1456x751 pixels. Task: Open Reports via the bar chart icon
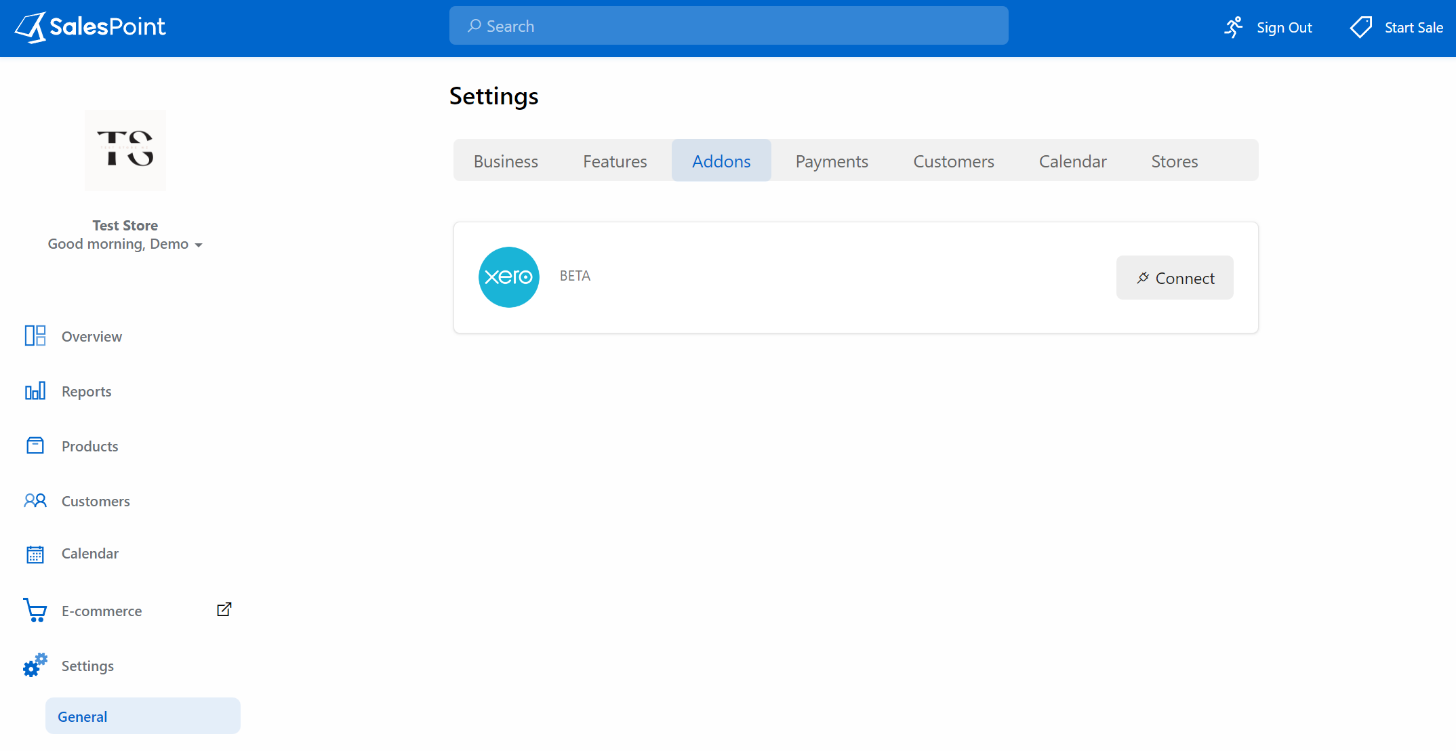coord(35,390)
